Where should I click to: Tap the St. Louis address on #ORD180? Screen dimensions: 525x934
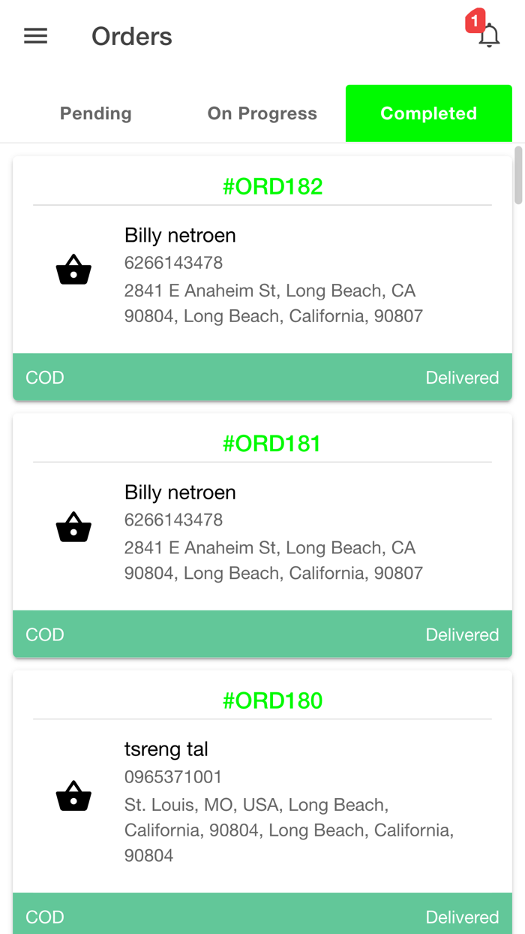click(289, 830)
